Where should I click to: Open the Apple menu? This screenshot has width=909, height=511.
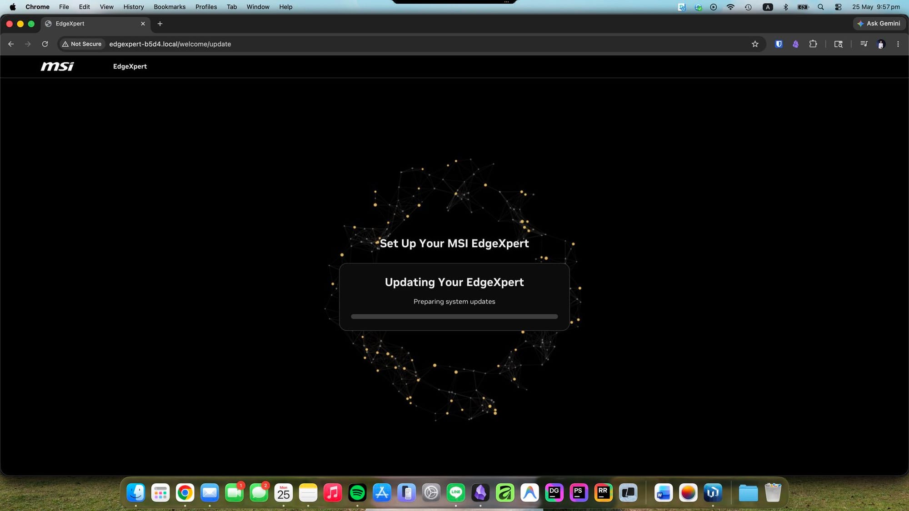point(12,7)
